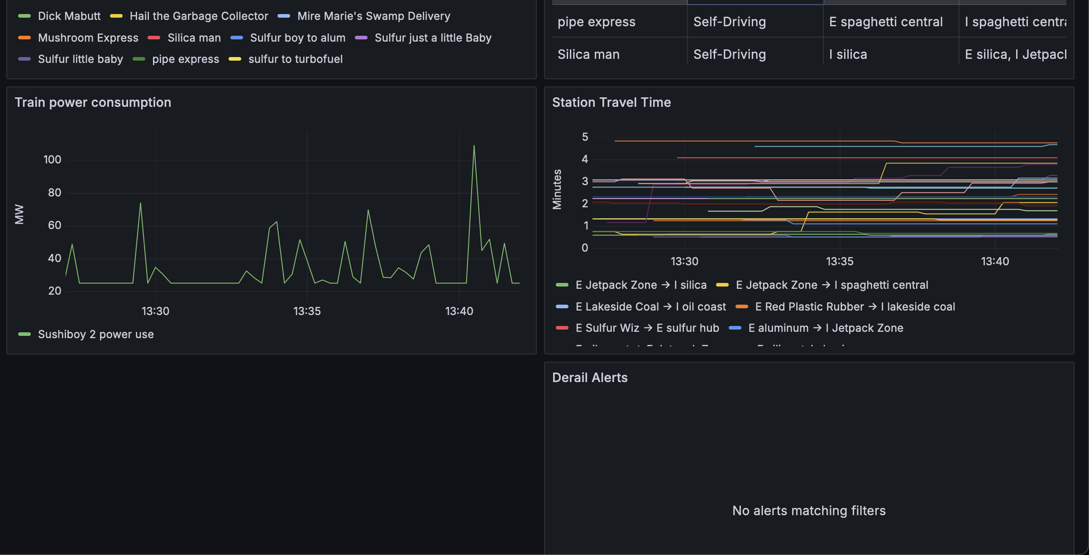Viewport: 1089px width, 555px height.
Task: Toggle Sulfur little baby legend entry
Action: coord(80,59)
